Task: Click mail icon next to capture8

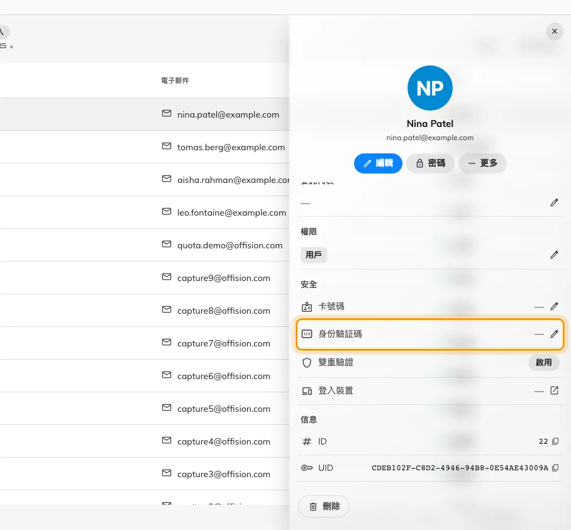Action: (167, 309)
